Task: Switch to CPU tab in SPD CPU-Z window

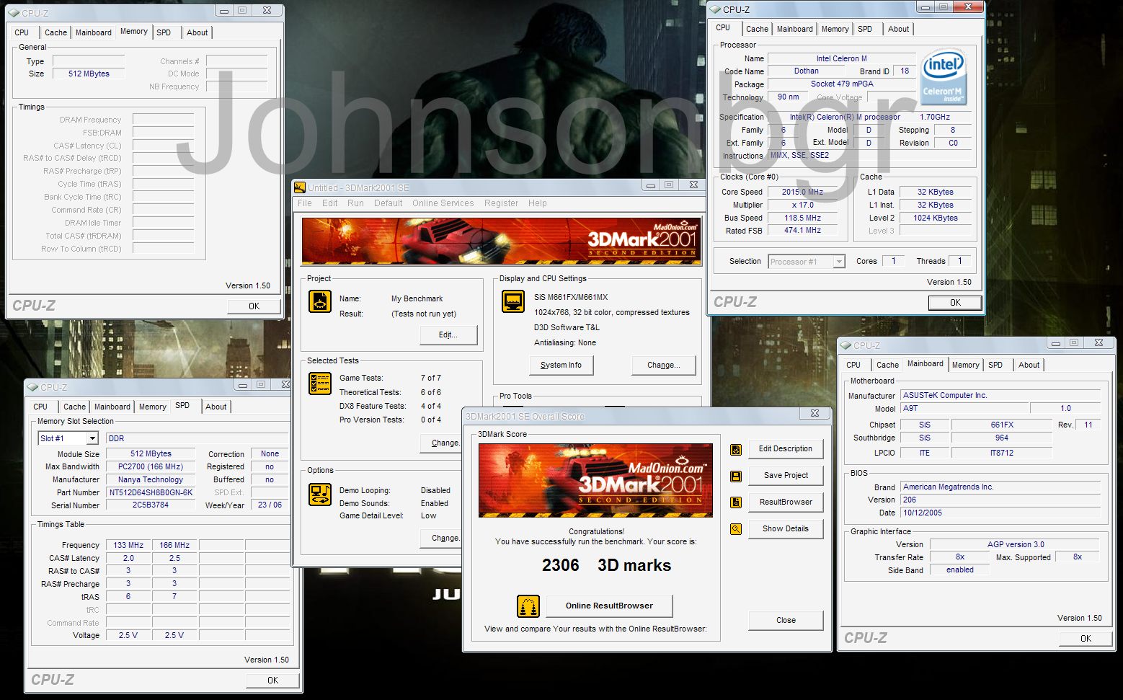Action: pyautogui.click(x=40, y=407)
